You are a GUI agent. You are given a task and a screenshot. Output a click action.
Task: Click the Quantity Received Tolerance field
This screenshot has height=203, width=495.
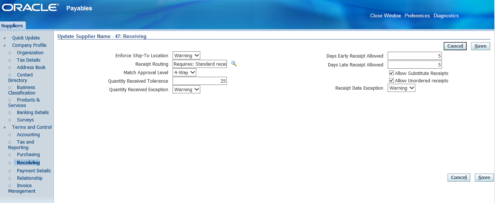click(200, 81)
